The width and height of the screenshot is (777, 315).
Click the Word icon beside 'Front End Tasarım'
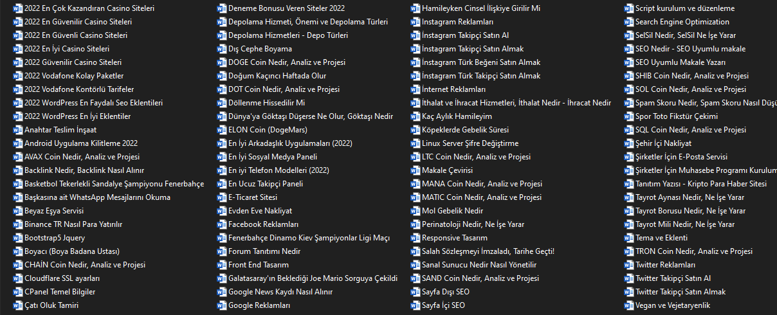(x=222, y=265)
